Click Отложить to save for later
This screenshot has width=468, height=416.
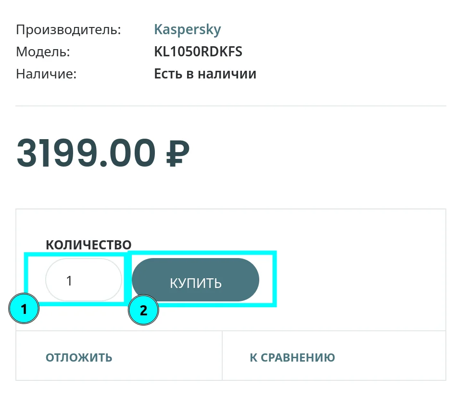click(79, 357)
